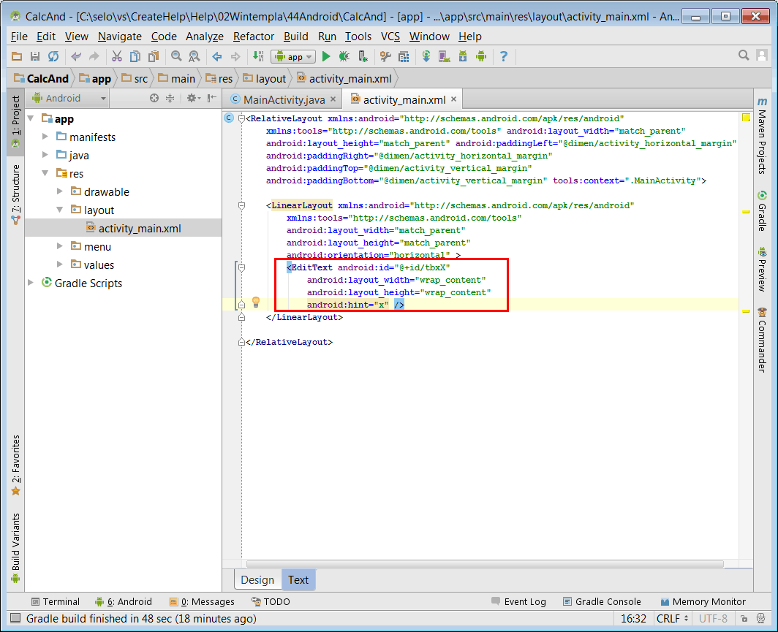Open the Refactor menu
Viewport: 778px width, 632px height.
254,37
